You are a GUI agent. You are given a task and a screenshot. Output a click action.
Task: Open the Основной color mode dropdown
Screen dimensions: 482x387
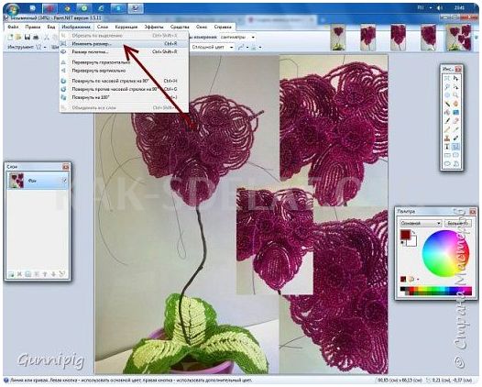point(421,223)
